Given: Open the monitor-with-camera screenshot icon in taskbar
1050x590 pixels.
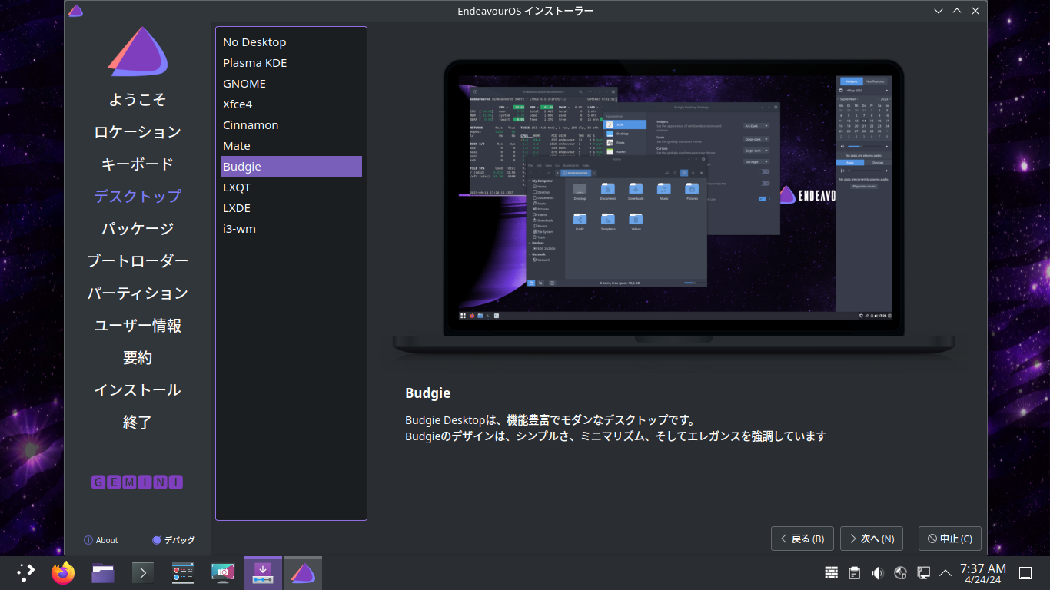Looking at the screenshot, I should [223, 572].
